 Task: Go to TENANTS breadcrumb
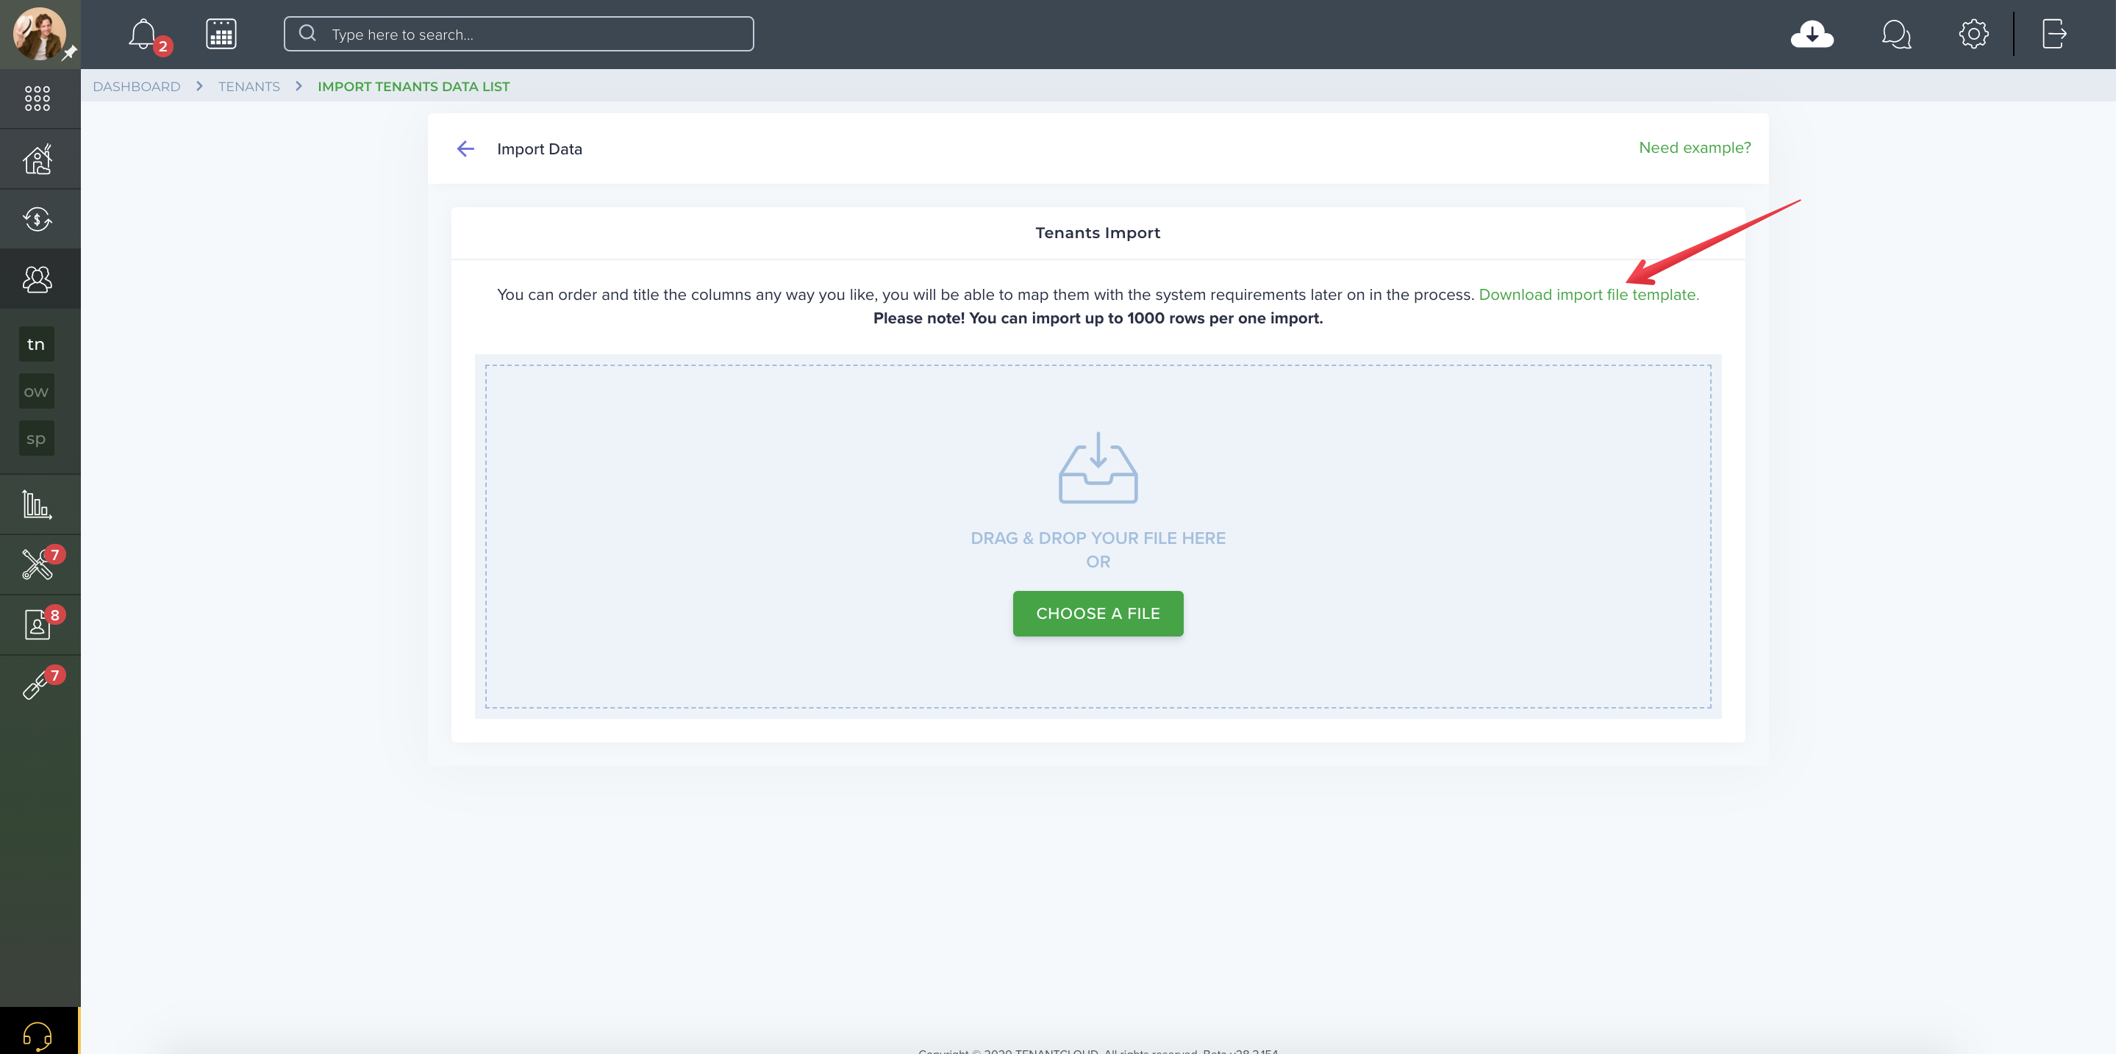tap(249, 86)
